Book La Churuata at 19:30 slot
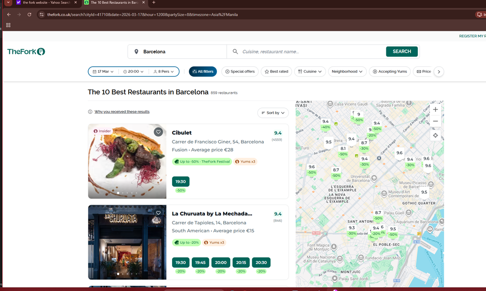The height and width of the screenshot is (291, 486). [x=181, y=263]
